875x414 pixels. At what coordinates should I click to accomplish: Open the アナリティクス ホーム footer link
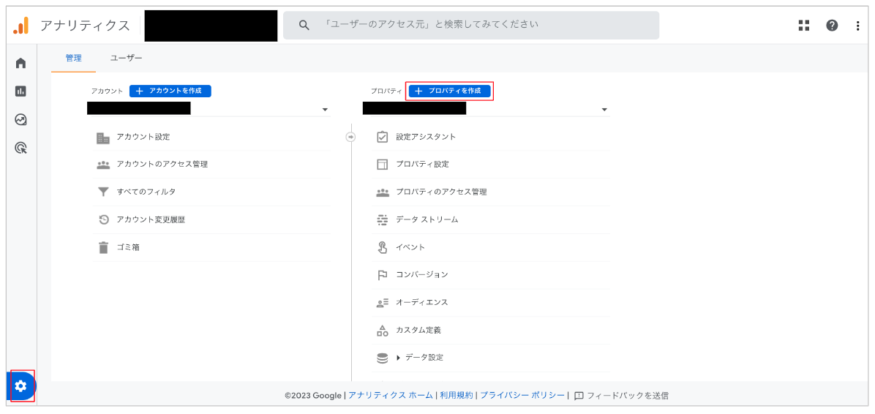(390, 396)
